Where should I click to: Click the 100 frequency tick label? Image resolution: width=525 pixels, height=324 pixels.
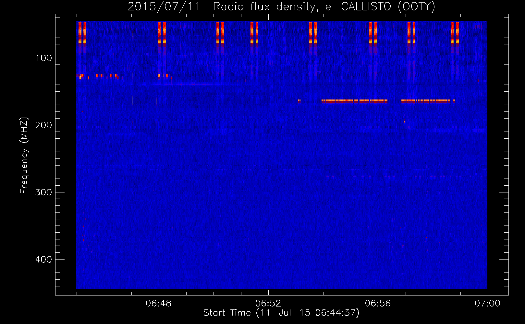tap(44, 58)
